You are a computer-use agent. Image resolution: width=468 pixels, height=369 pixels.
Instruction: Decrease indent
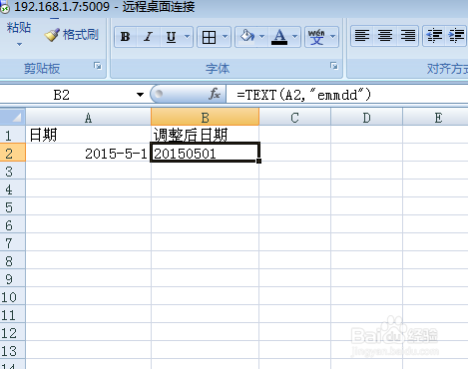pyautogui.click(x=434, y=36)
